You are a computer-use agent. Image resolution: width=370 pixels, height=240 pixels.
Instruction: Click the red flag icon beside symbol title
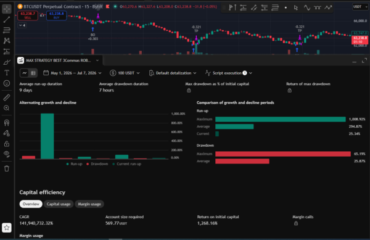click(x=107, y=7)
